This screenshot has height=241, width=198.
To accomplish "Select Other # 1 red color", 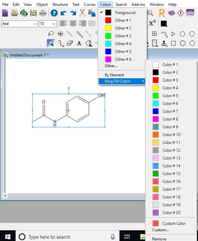I will [x=122, y=20].
